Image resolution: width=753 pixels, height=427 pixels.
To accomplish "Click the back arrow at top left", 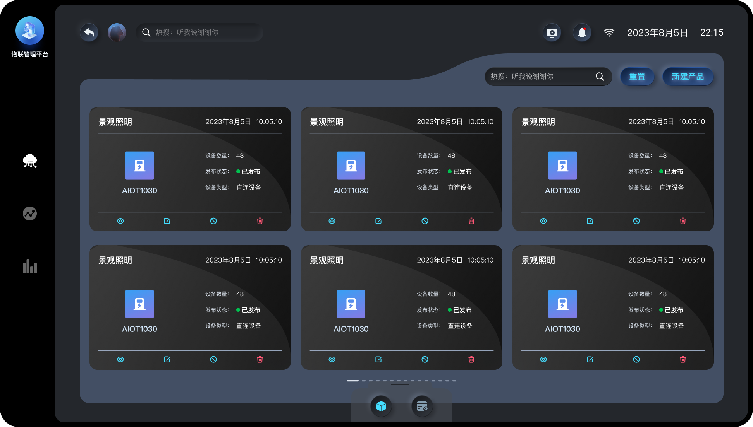I will pyautogui.click(x=89, y=32).
